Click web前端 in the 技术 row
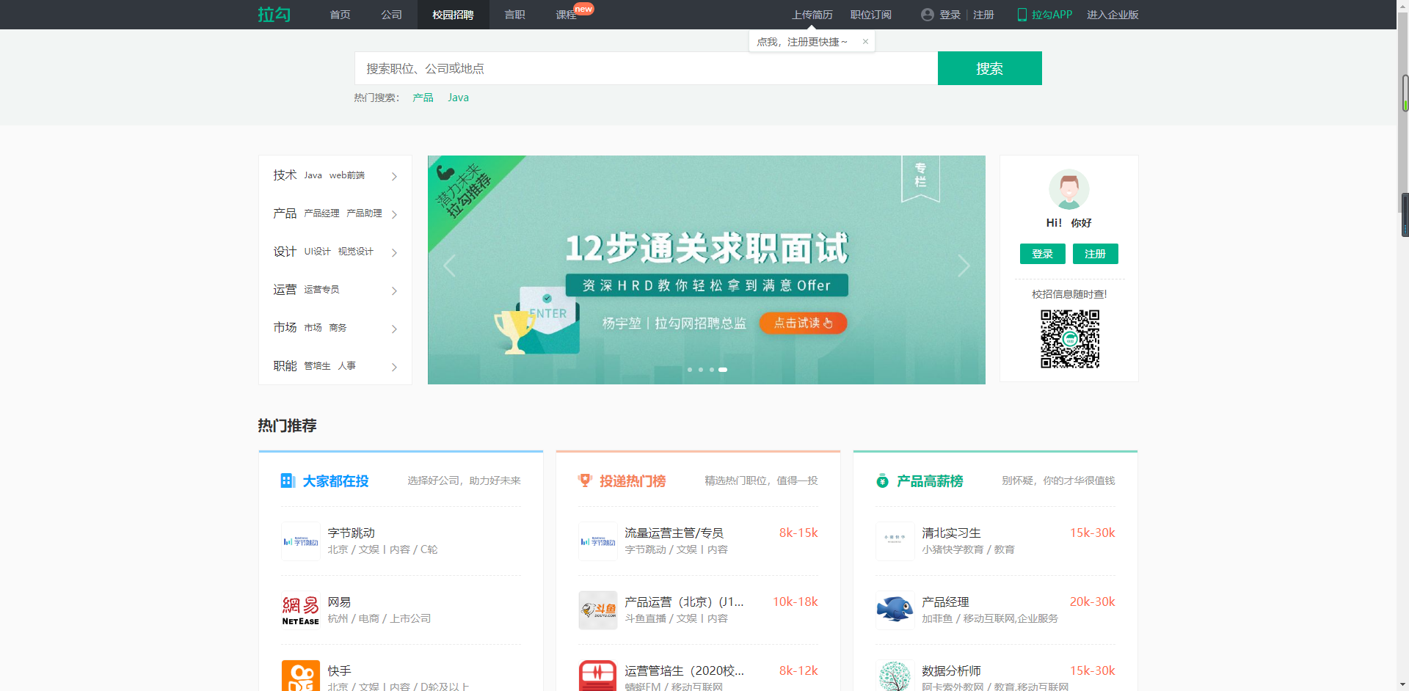 click(x=346, y=175)
